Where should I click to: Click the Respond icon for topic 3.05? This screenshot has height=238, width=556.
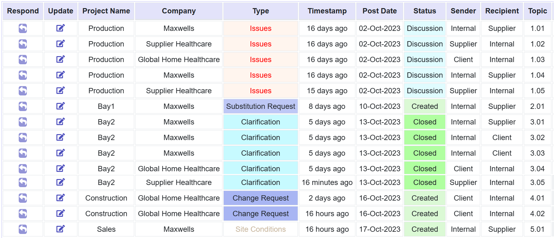point(23,182)
